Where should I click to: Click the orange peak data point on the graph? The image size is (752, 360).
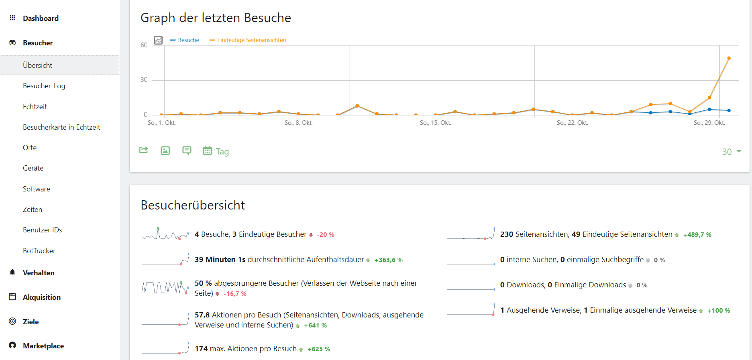pos(729,58)
